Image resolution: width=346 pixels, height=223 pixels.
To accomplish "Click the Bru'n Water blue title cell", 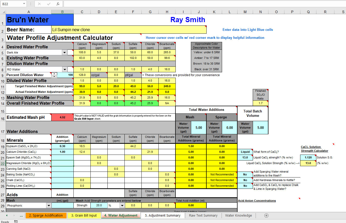I will (40, 20).
